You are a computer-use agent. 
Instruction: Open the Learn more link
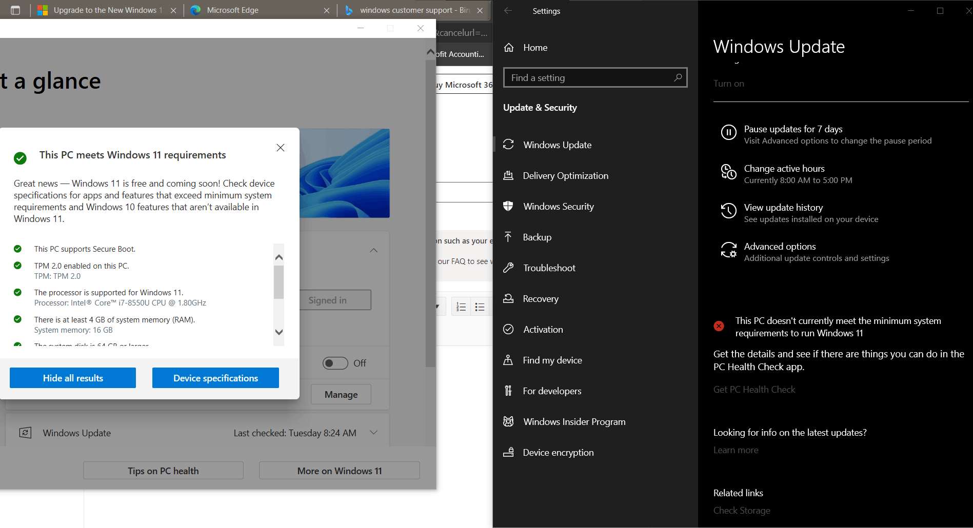(x=736, y=450)
